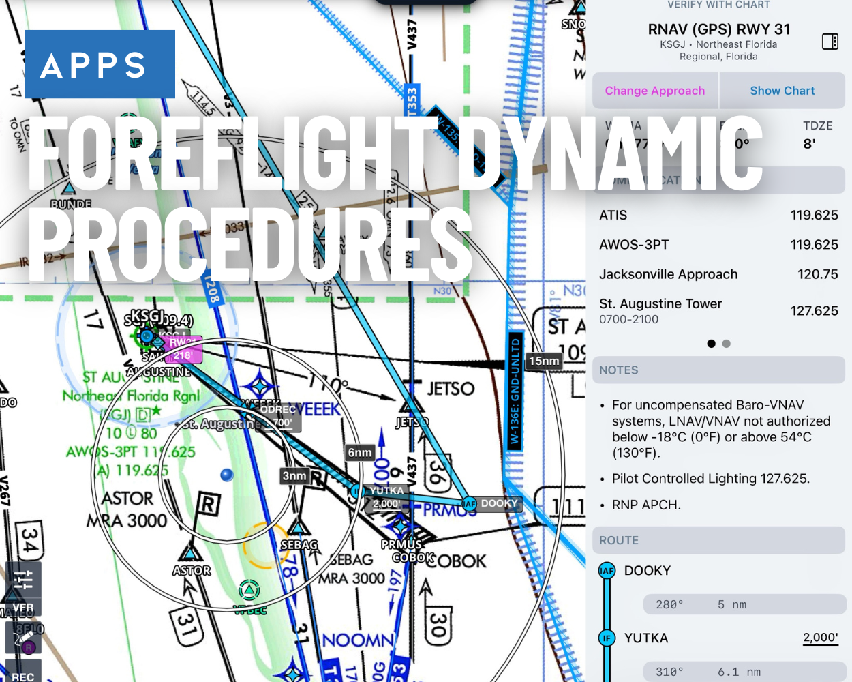Collapse the ROUTE section header
852x682 pixels.
[718, 539]
